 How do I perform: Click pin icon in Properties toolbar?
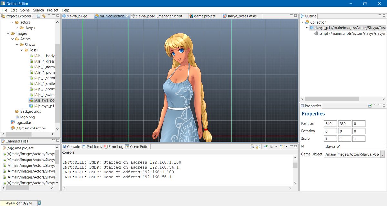click(x=370, y=106)
